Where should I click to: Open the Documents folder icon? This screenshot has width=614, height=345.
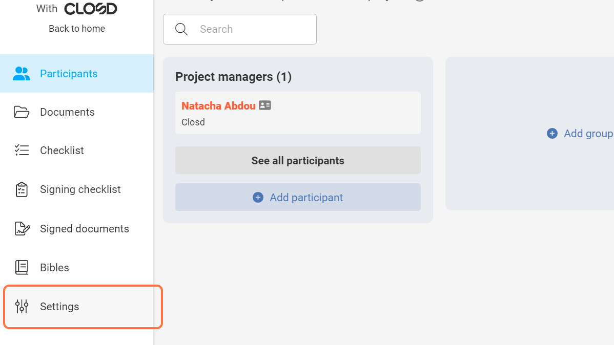pos(22,112)
